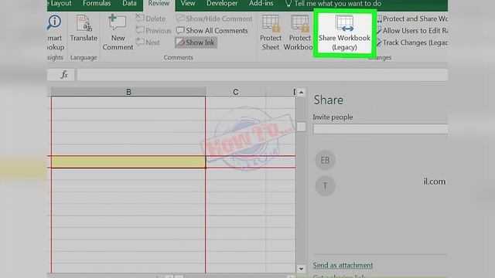Click Tell me what you want to do
This screenshot has height=278, width=495.
click(x=333, y=4)
